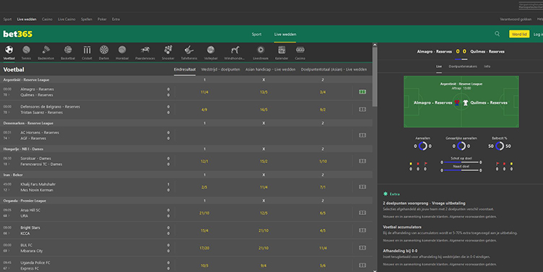Switch to Asian handicap - Live wedden tab
This screenshot has height=272, width=543.
(271, 69)
